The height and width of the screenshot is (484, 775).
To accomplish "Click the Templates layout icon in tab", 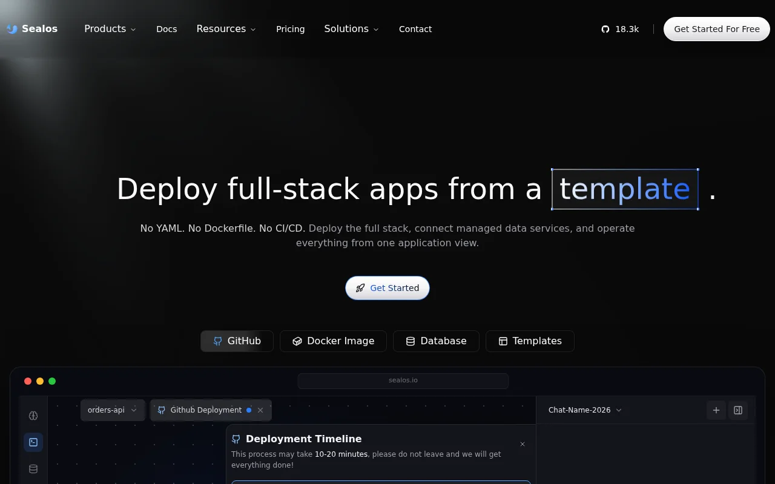I will (503, 341).
